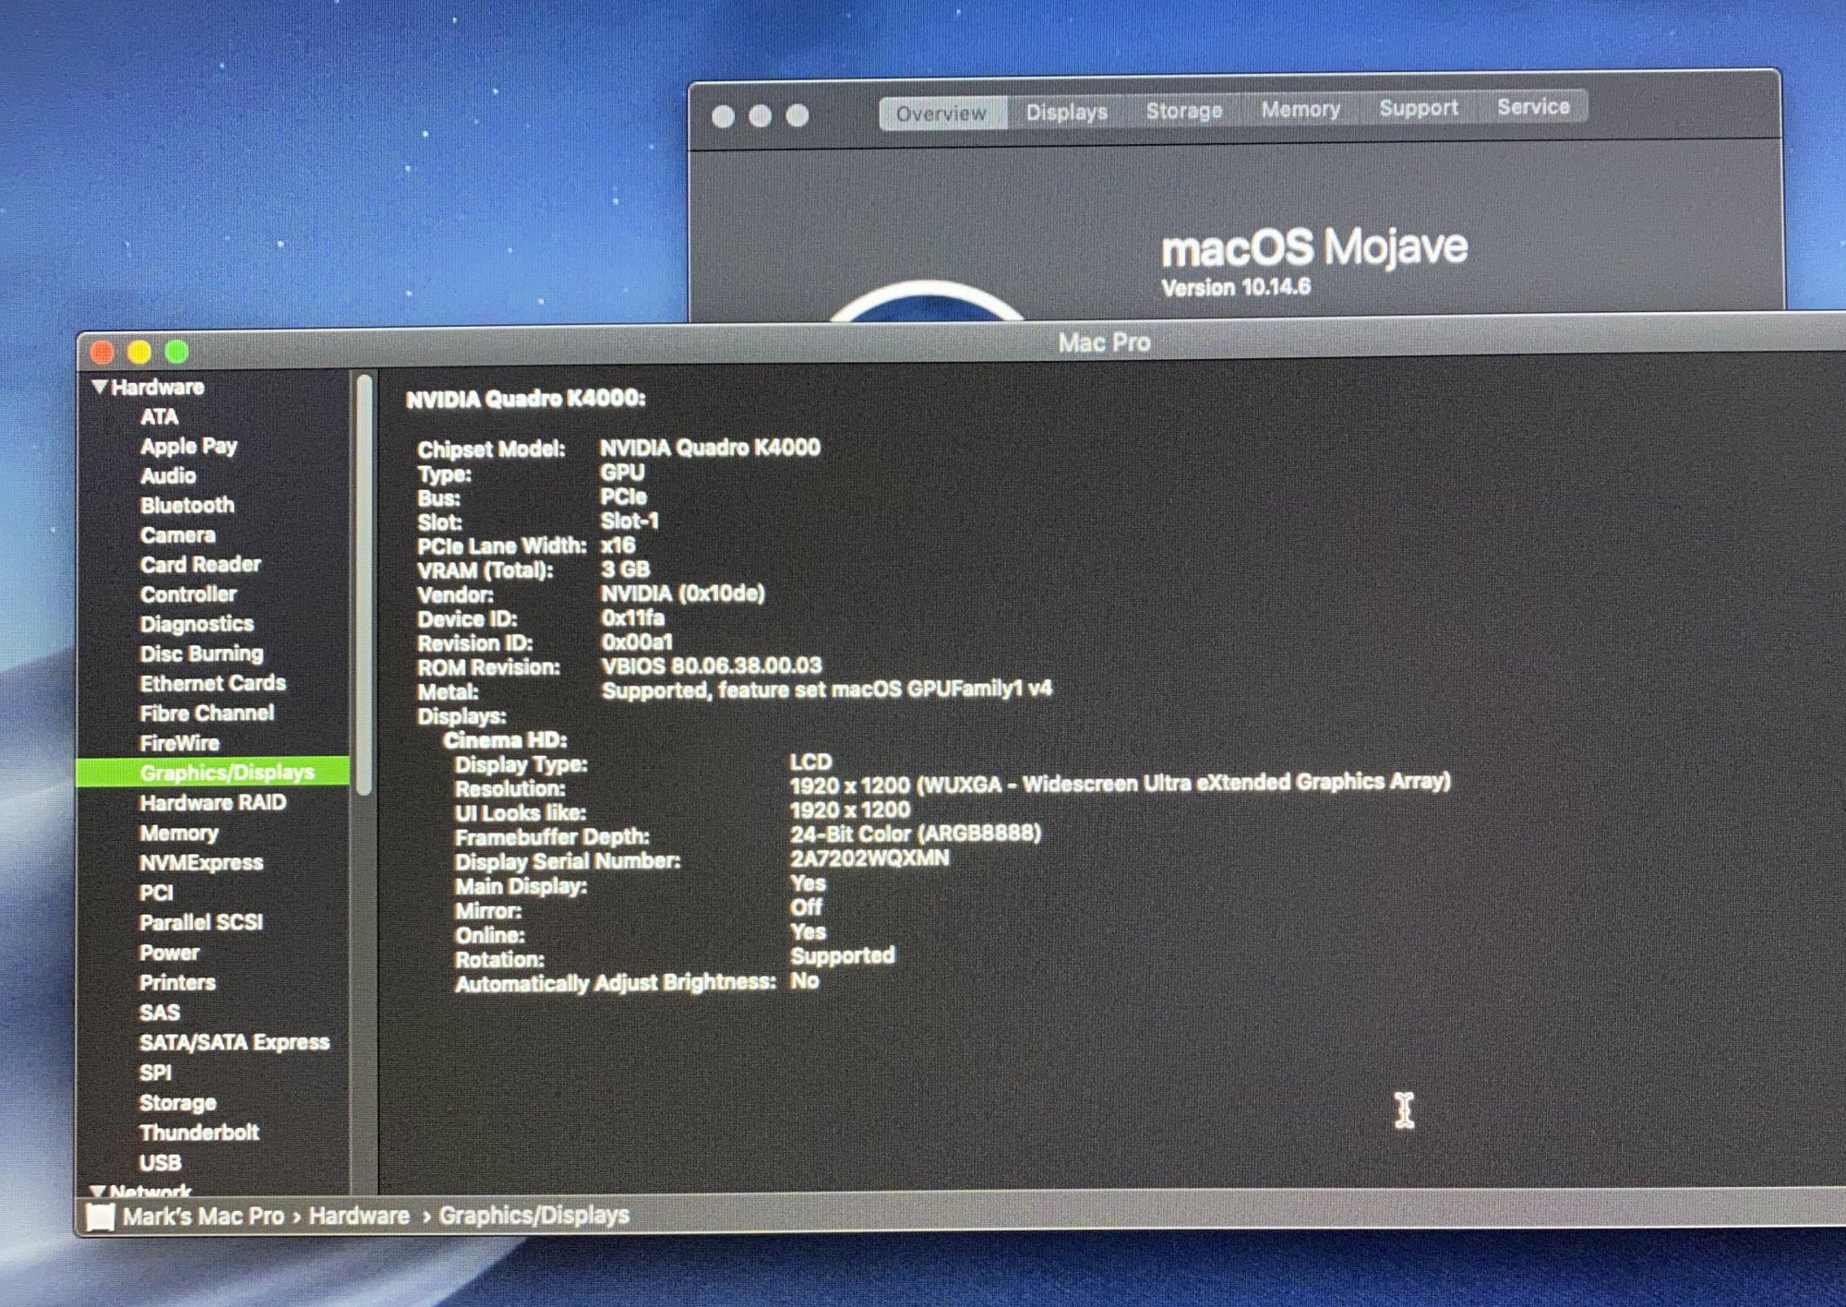Viewport: 1846px width, 1307px height.
Task: Go to the Service tab
Action: pos(1532,107)
